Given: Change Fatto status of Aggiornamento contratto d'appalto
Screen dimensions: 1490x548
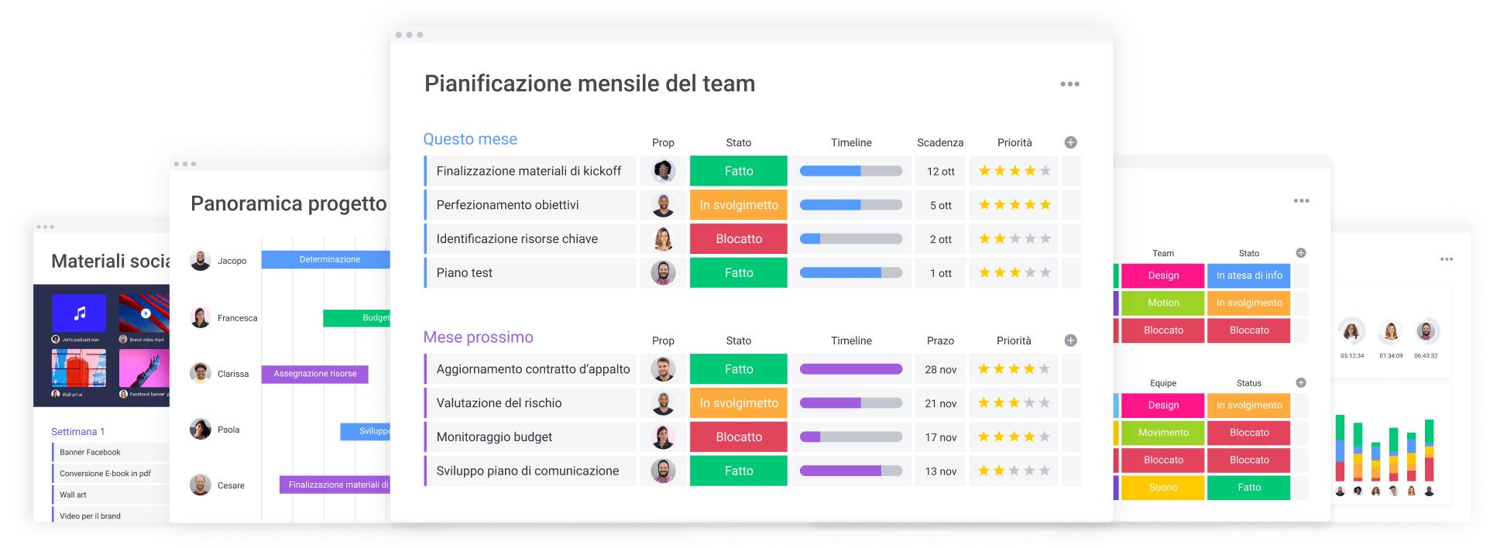Looking at the screenshot, I should point(739,369).
